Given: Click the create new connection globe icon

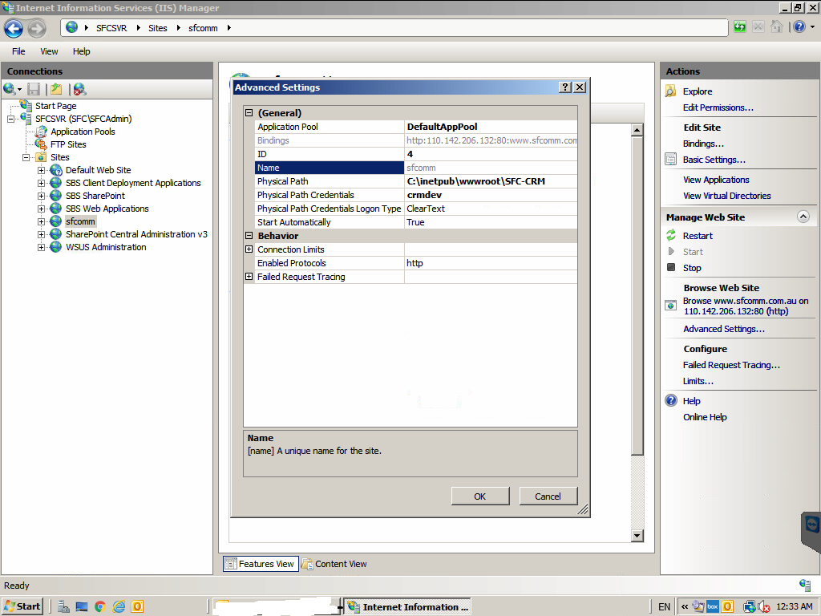Looking at the screenshot, I should point(10,89).
